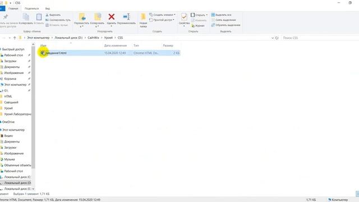Open Быстрый доступ in the sidebar
The image size is (359, 202).
13,49
